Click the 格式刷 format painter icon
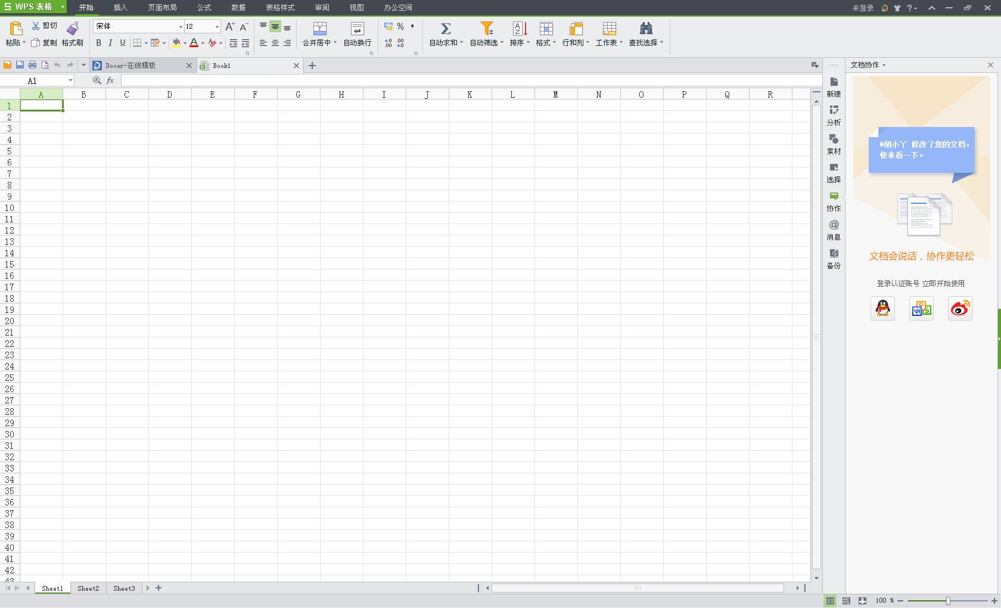1001x608 pixels. coord(73,29)
